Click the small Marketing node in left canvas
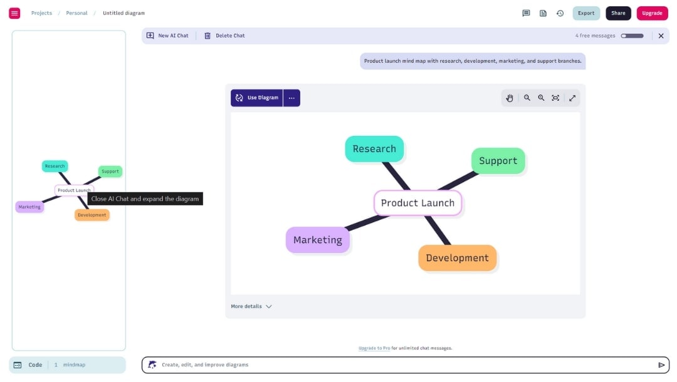Screen dimensions: 677x382 coord(29,207)
